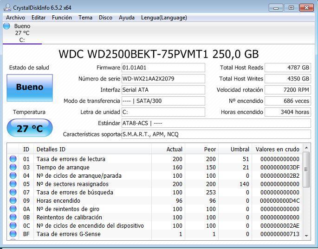Click power-on hours value 3404 horas
318x249 pixels.
[x=288, y=112]
